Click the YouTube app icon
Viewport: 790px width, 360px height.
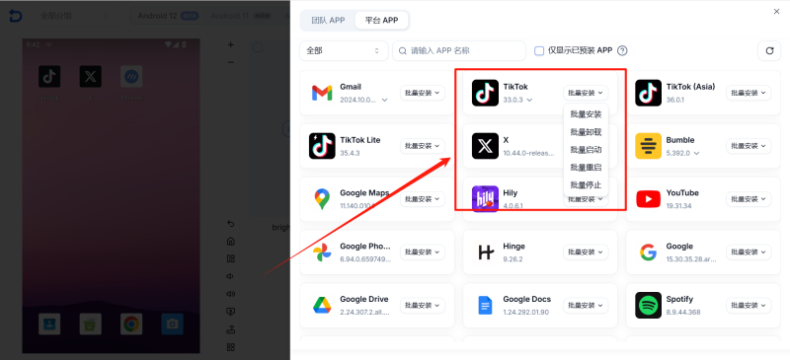pyautogui.click(x=648, y=199)
